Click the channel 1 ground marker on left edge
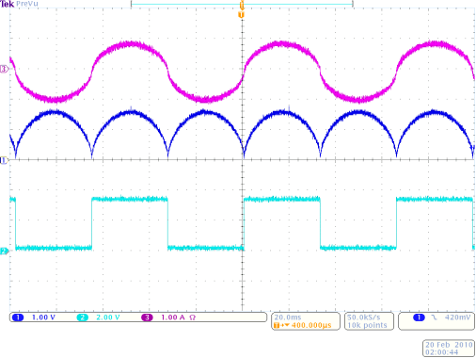This screenshot has height=358, width=476. [x=4, y=160]
